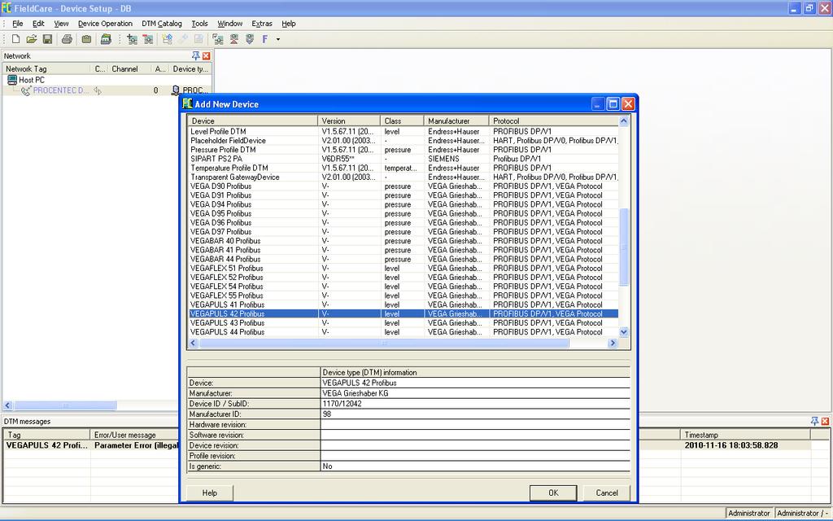Open the View menu
Screen dimensions: 833x521
coord(61,24)
